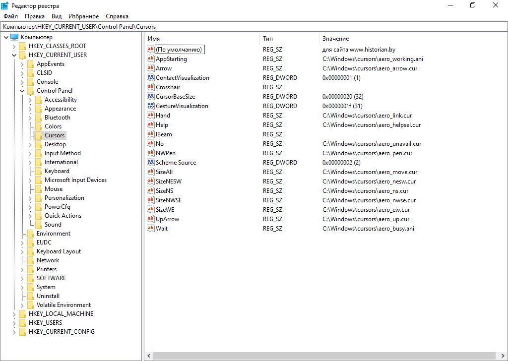Select the Keyboard Layout registry key
Image resolution: width=508 pixels, height=361 pixels.
(x=59, y=251)
